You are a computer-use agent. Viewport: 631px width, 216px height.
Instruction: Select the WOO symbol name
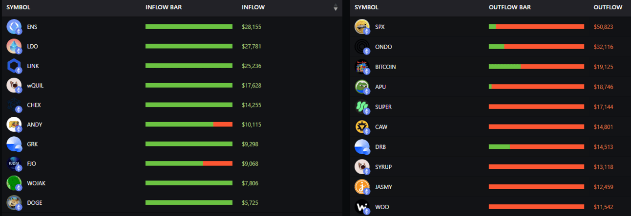pos(382,207)
